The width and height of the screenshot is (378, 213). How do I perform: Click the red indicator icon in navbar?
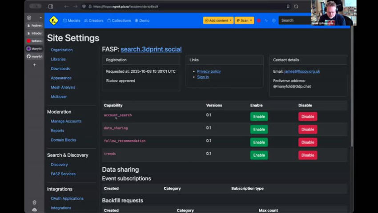[x=259, y=20]
